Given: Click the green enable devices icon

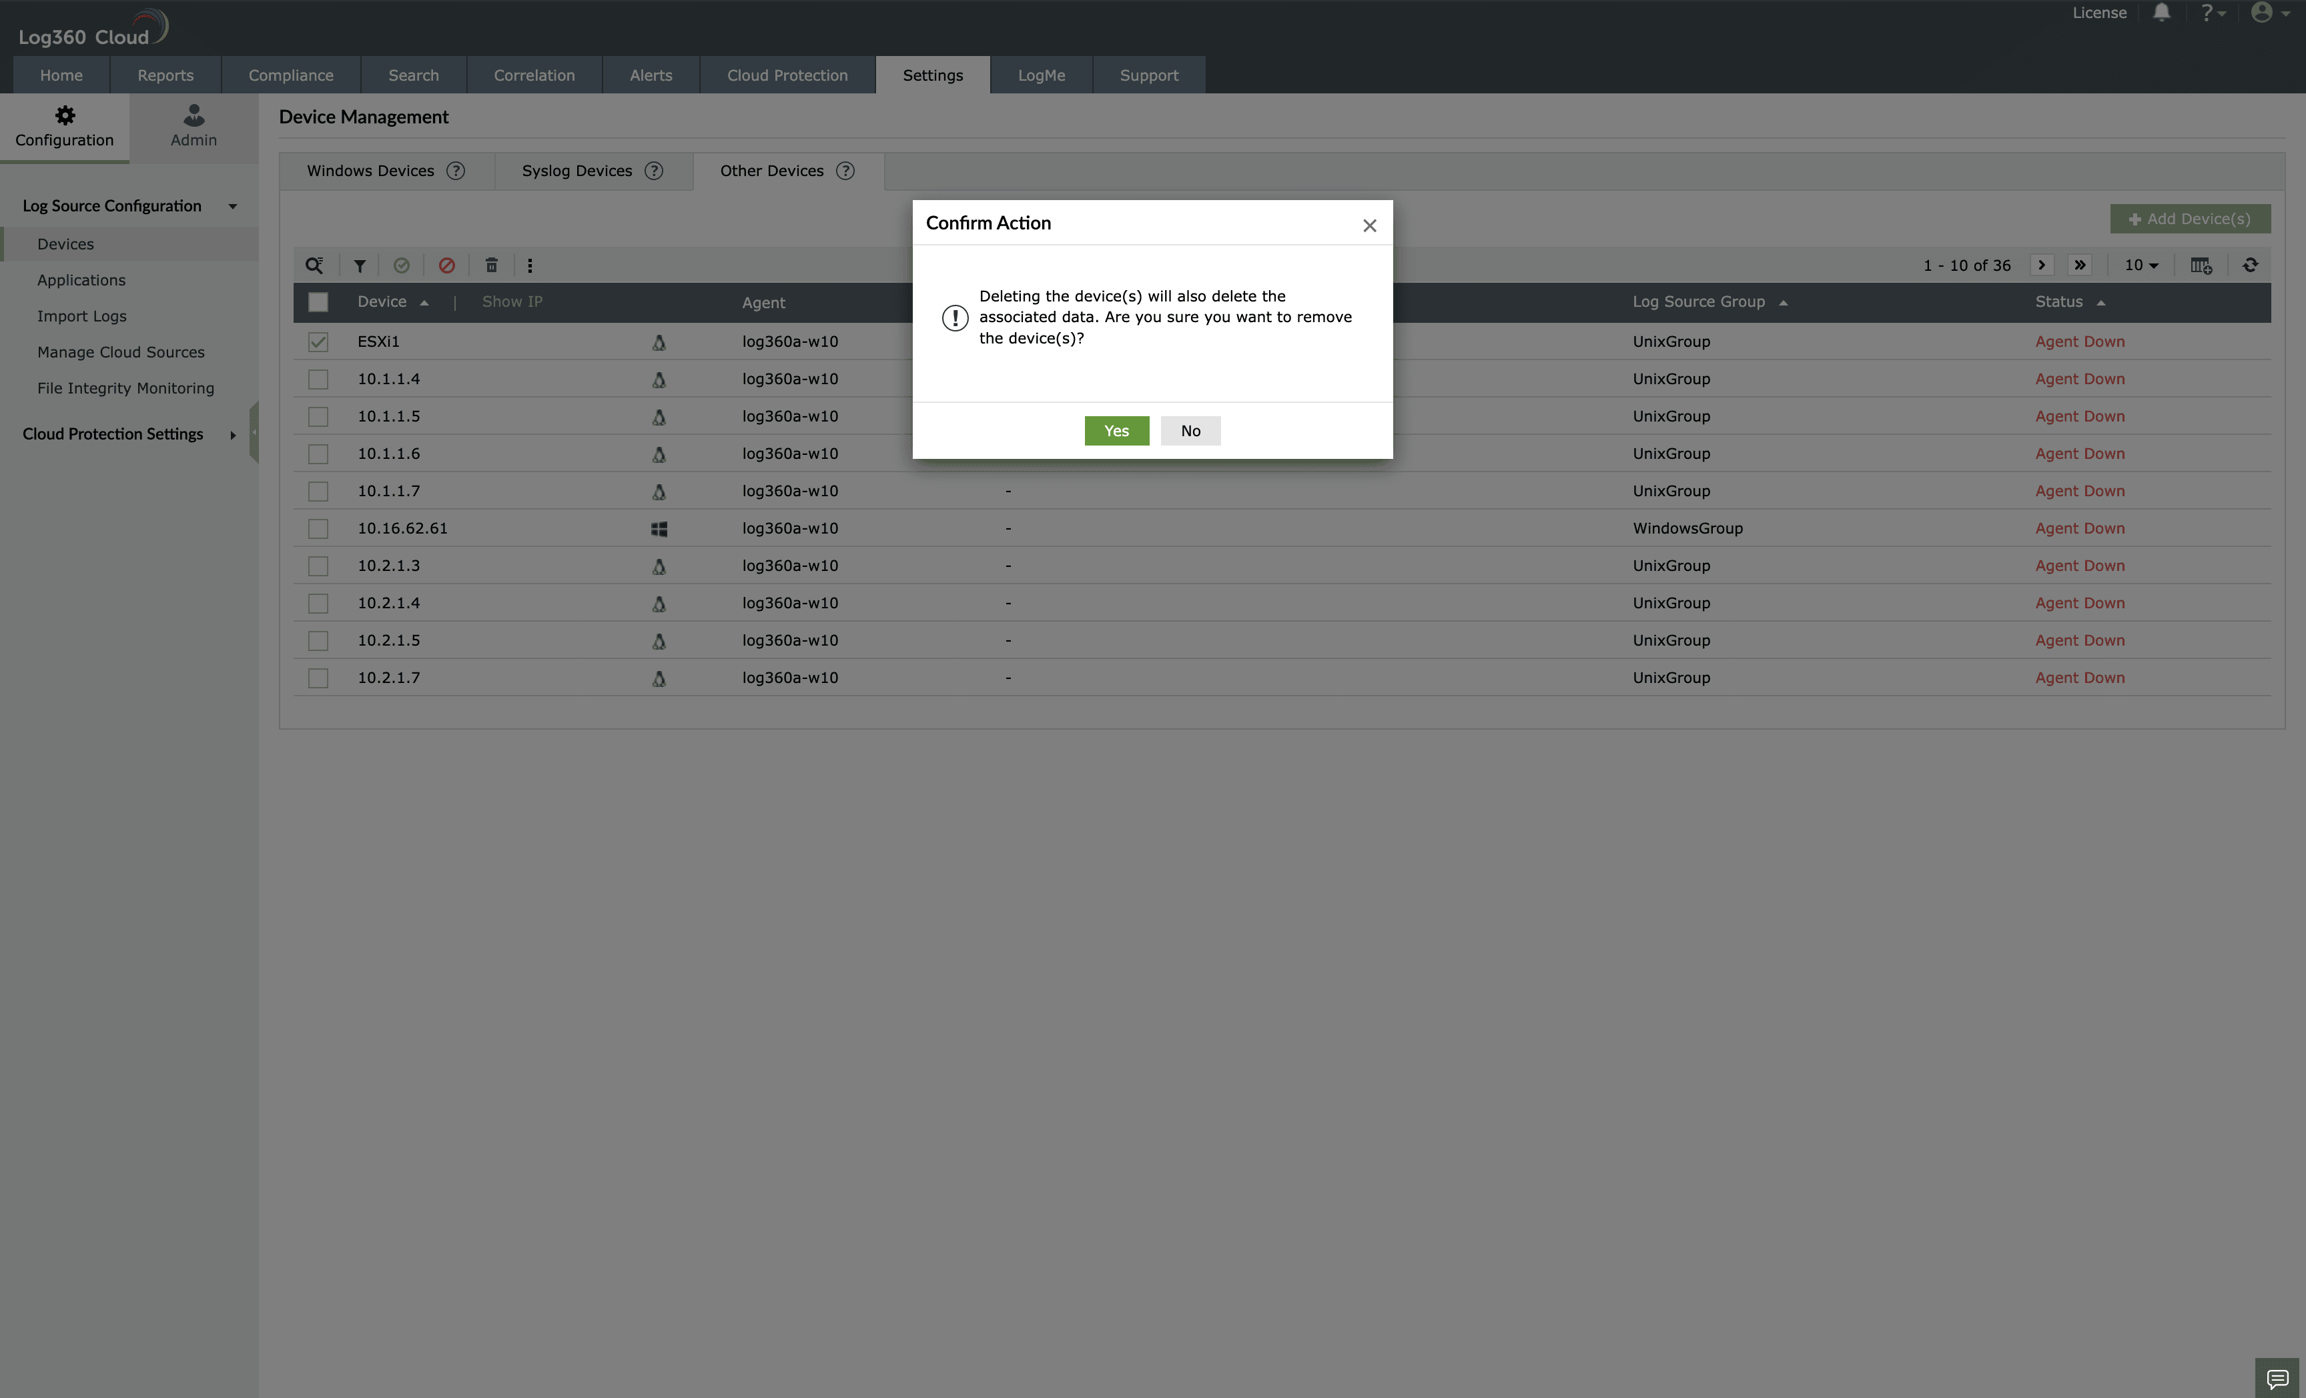Looking at the screenshot, I should tap(402, 265).
